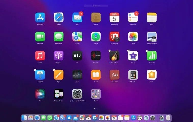
Task: Select the first Launchpad page dot
Action: tap(94, 108)
